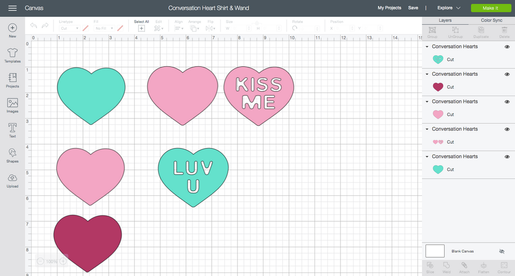Switch to the Layers tab

(x=445, y=21)
